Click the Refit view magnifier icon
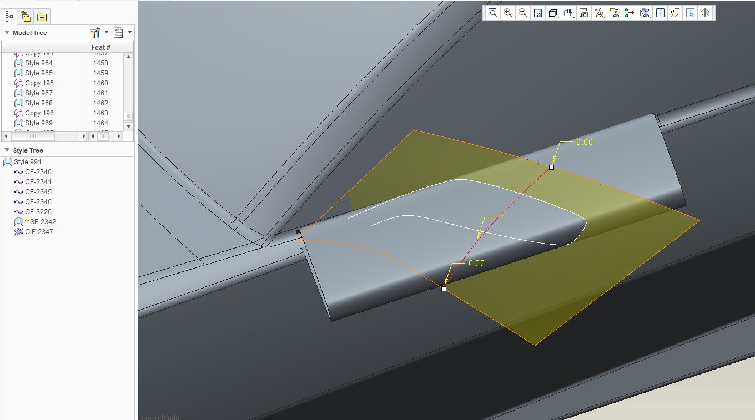 [492, 13]
